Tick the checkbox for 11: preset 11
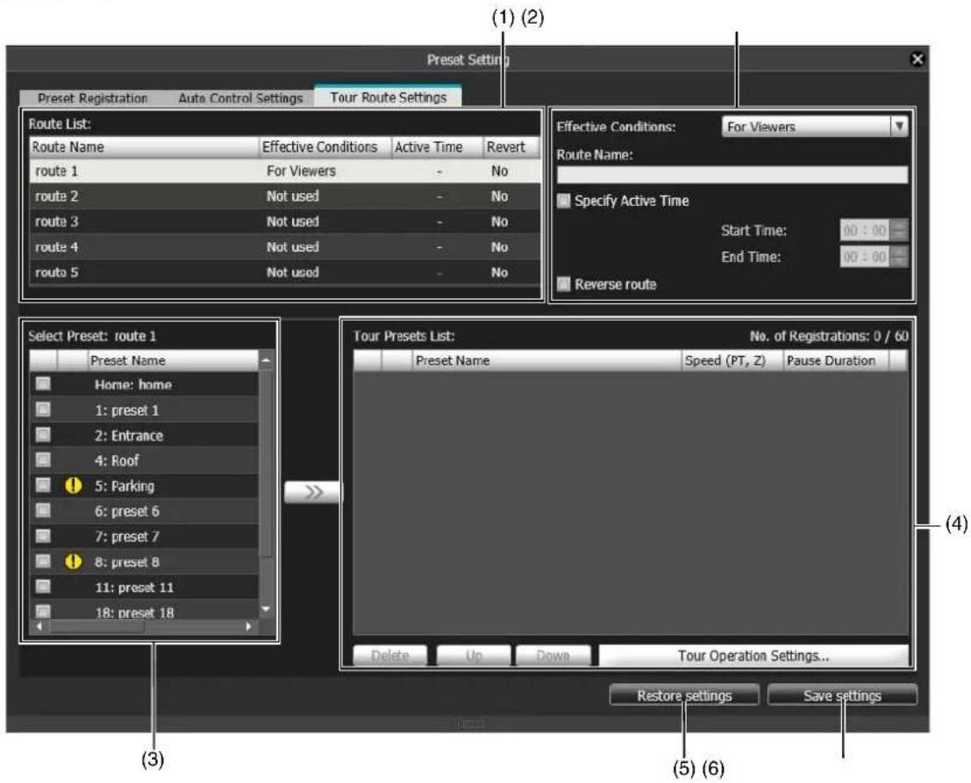Image resolution: width=971 pixels, height=783 pixels. (x=43, y=587)
